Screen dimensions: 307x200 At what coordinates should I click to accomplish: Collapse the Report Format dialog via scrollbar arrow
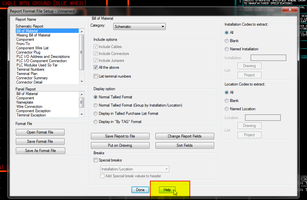coord(81,31)
